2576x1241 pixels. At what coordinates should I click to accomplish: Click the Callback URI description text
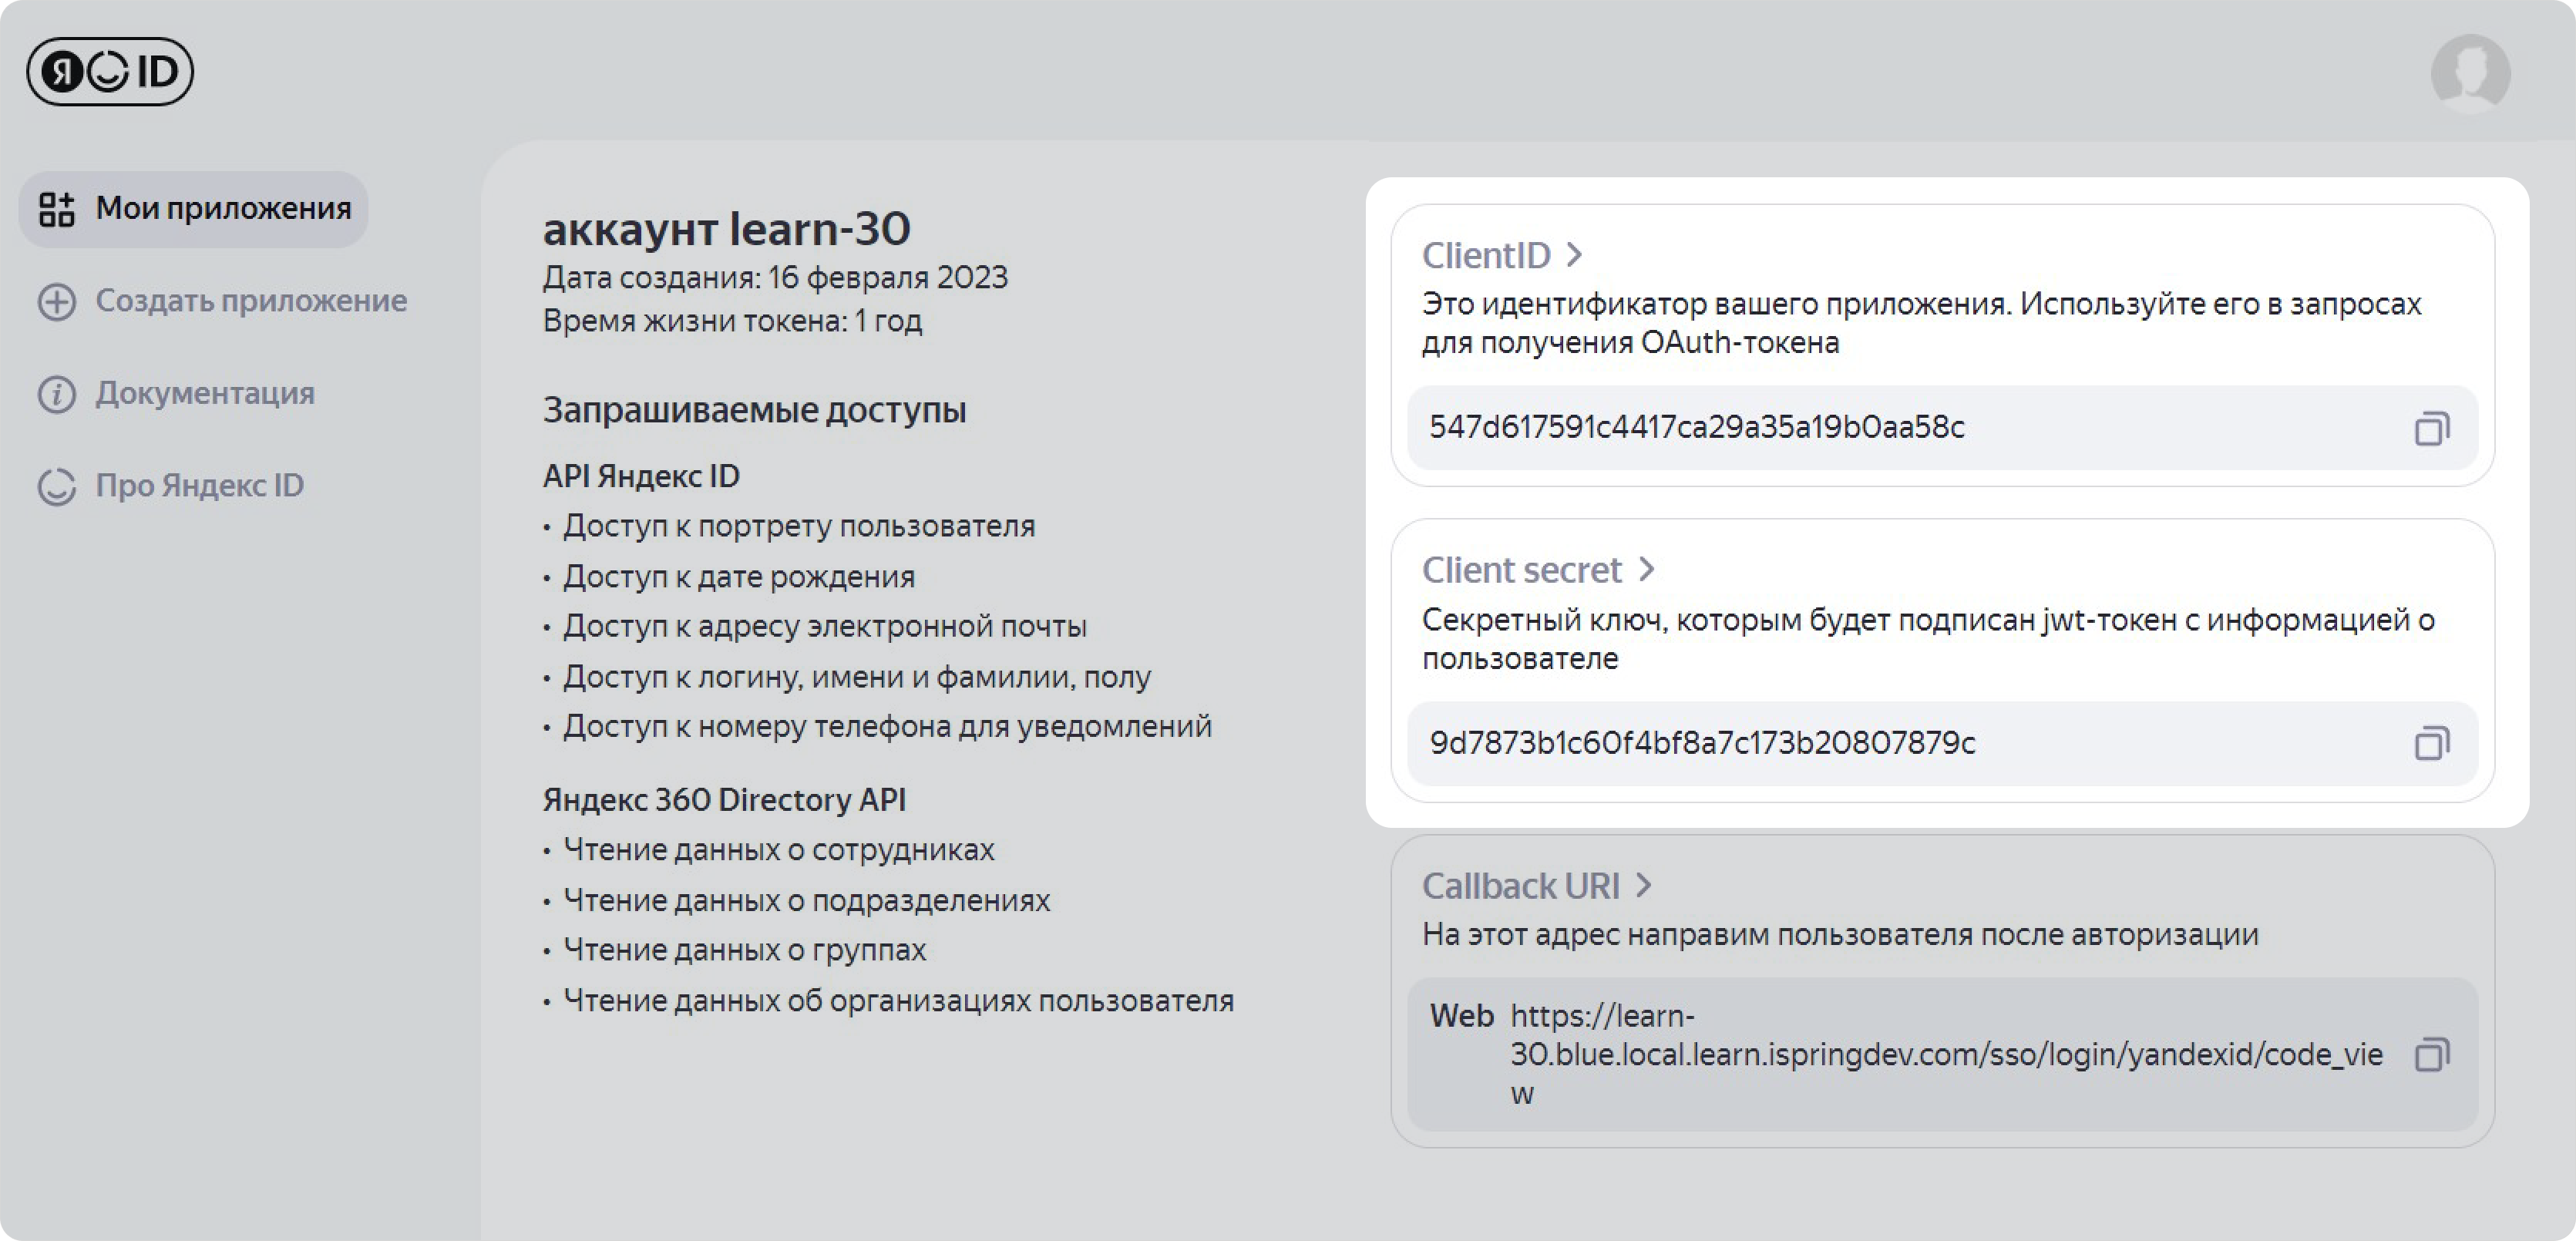pyautogui.click(x=1840, y=935)
